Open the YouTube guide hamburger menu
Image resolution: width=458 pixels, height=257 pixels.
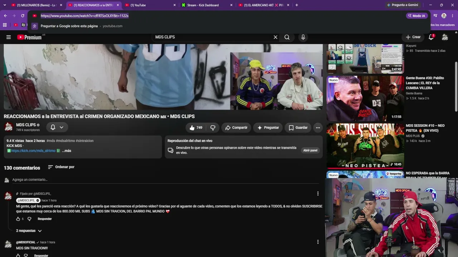point(9,37)
